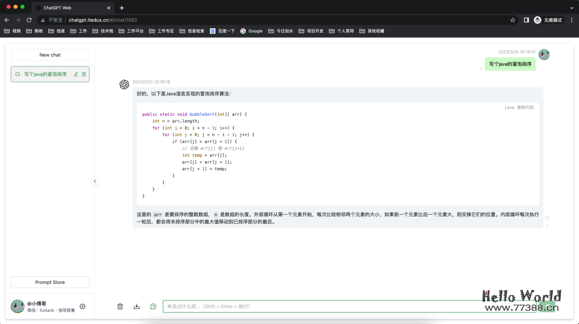This screenshot has width=579, height=324.
Task: Collapse the sidebar using the chevron arrow
Action: point(95,181)
